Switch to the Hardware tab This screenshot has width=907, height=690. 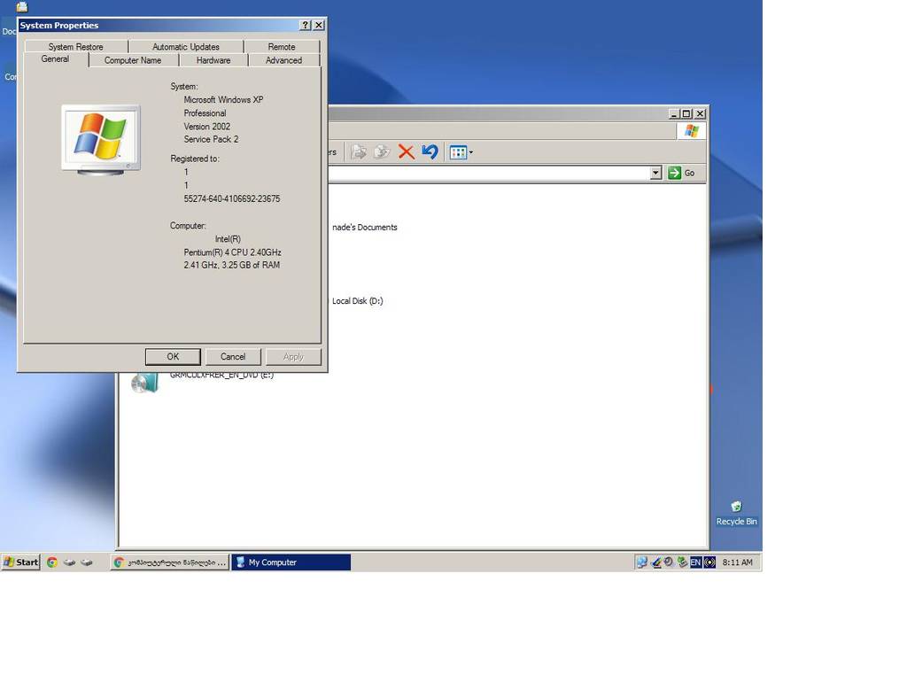(213, 60)
